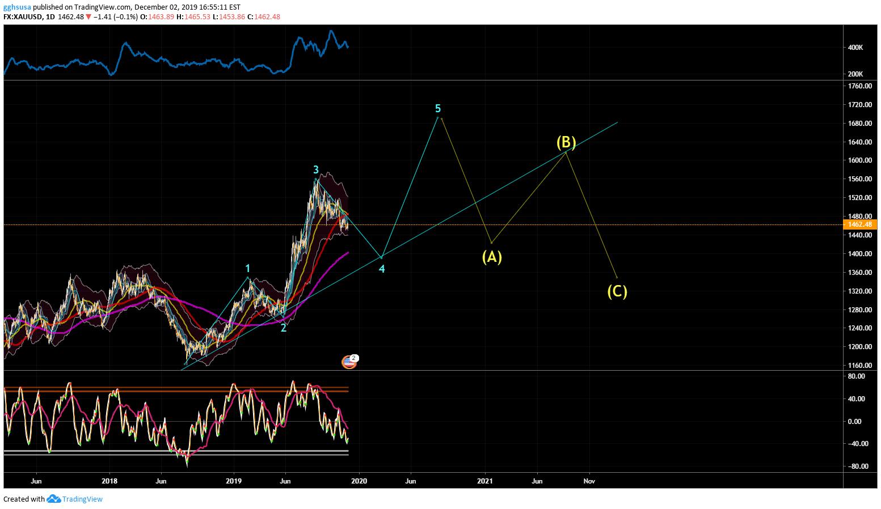
Task: Click the high value 1465.53
Action: click(x=197, y=17)
